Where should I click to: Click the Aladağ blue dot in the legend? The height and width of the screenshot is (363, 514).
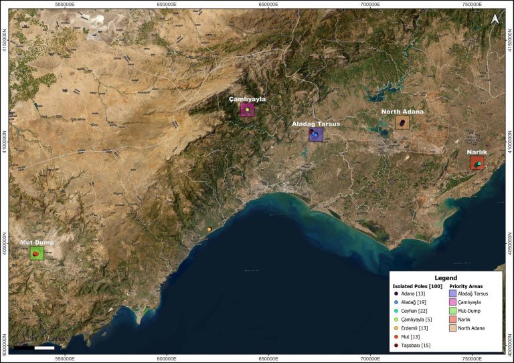tap(396, 302)
